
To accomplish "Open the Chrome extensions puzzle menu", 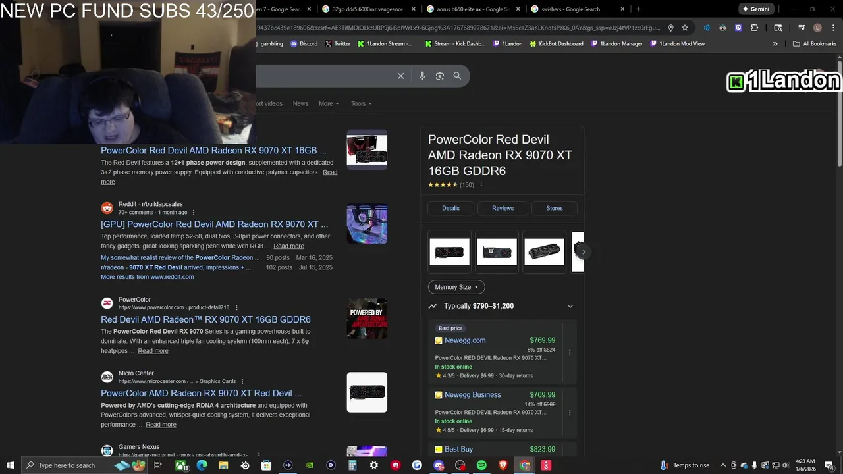I will (754, 28).
